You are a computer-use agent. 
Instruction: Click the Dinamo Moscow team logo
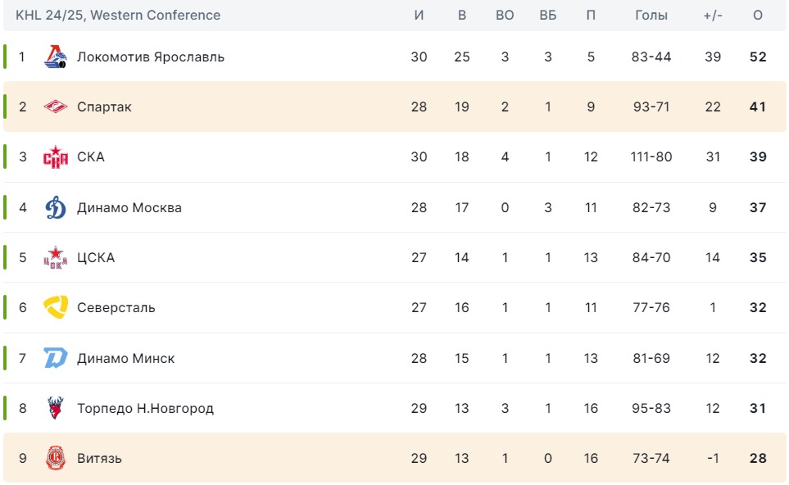pos(55,208)
